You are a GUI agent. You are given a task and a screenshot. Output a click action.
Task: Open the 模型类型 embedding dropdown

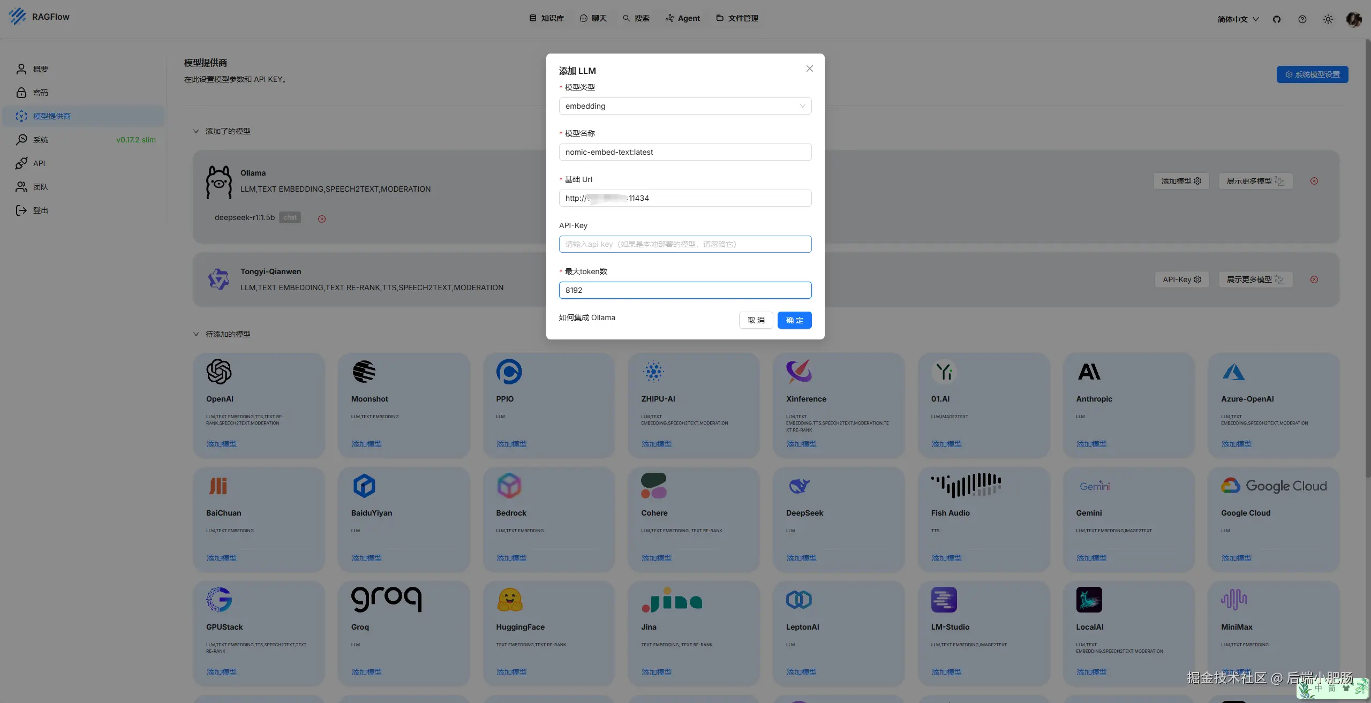point(685,106)
